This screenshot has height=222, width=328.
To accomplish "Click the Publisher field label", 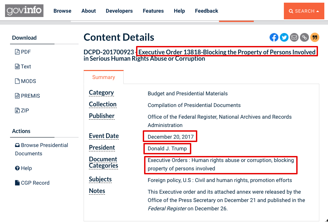I will pyautogui.click(x=102, y=116).
